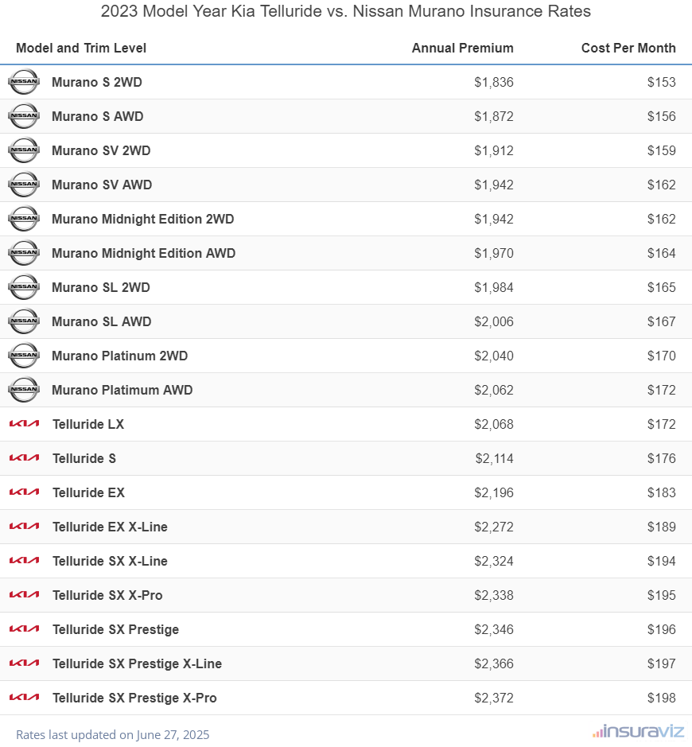Select the Telluride SX Prestige X-Line label
The width and height of the screenshot is (692, 747).
click(x=137, y=663)
